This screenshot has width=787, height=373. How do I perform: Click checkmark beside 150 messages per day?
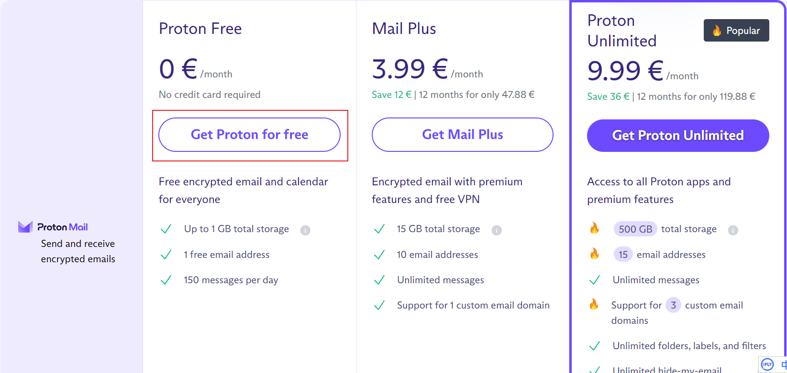(166, 280)
